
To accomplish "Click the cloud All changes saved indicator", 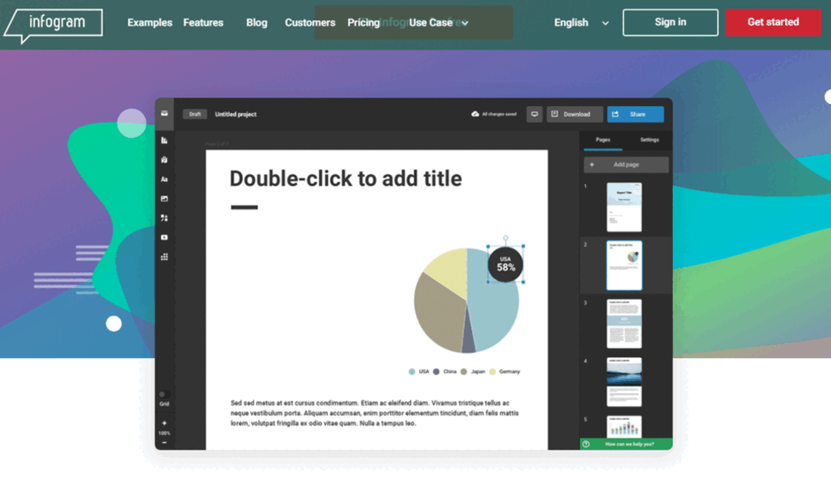I will [493, 114].
